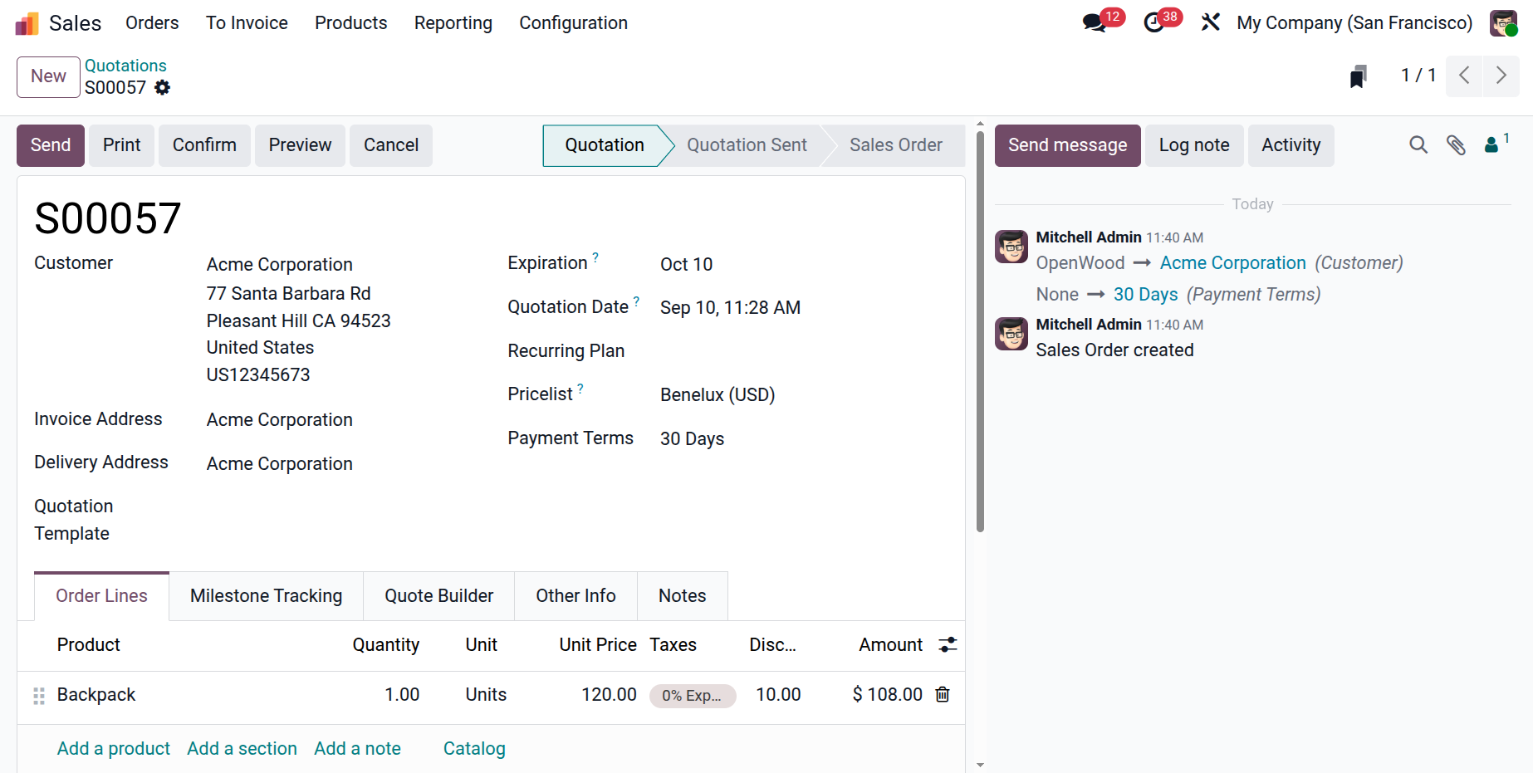Click Add a section link
Image resolution: width=1533 pixels, height=773 pixels.
pos(242,749)
